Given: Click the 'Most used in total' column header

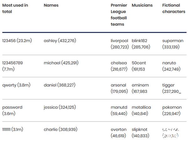Looking at the screenshot, I should [x=15, y=8].
